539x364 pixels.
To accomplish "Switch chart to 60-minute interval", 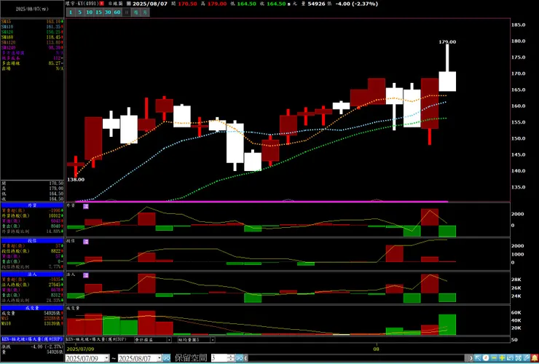I will coord(117,12).
